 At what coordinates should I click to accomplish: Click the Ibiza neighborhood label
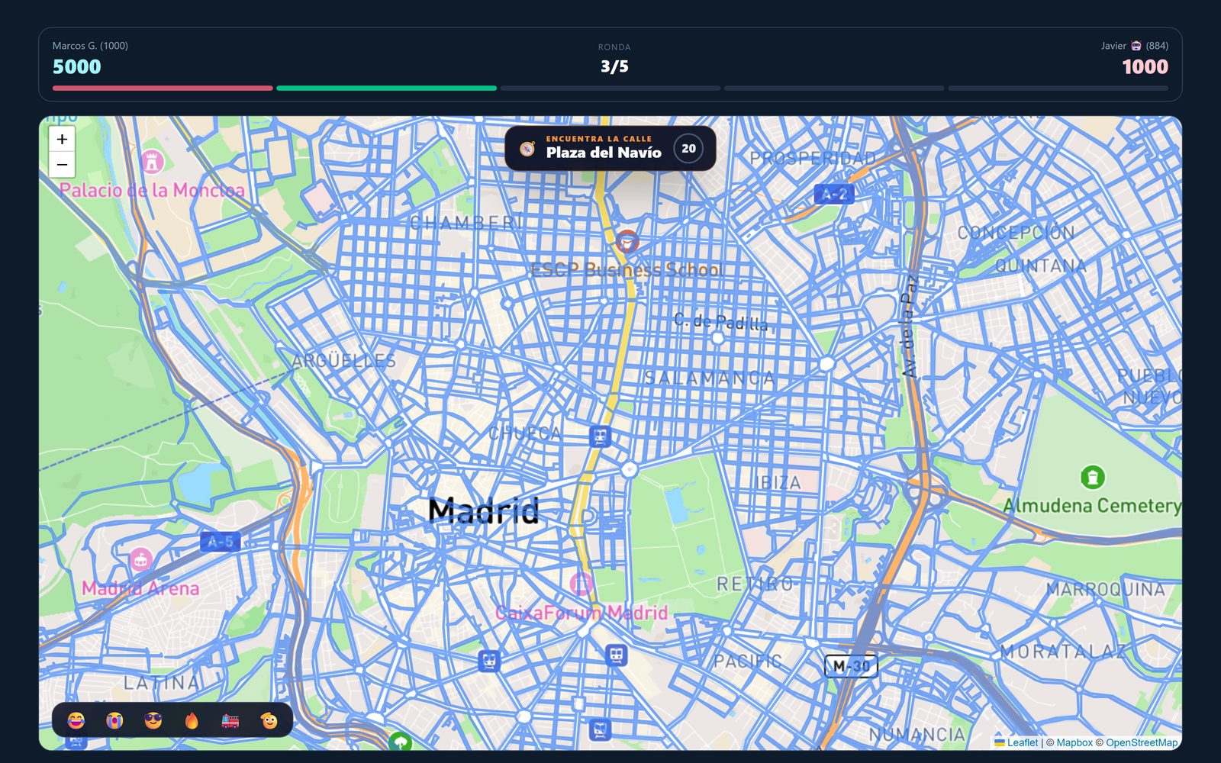[778, 483]
